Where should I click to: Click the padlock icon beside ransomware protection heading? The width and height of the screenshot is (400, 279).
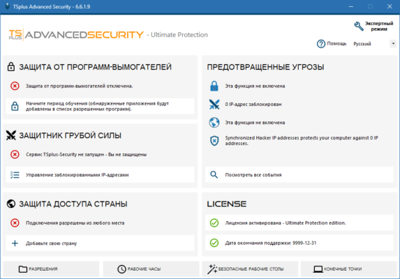pyautogui.click(x=11, y=67)
